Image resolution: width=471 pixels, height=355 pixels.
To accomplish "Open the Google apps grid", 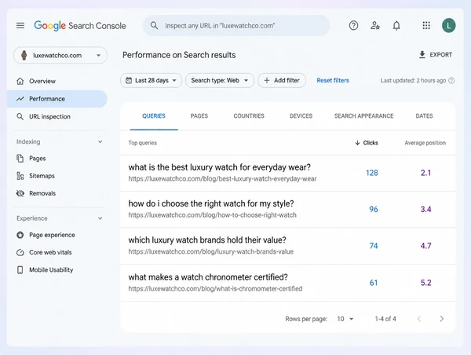I will click(426, 26).
